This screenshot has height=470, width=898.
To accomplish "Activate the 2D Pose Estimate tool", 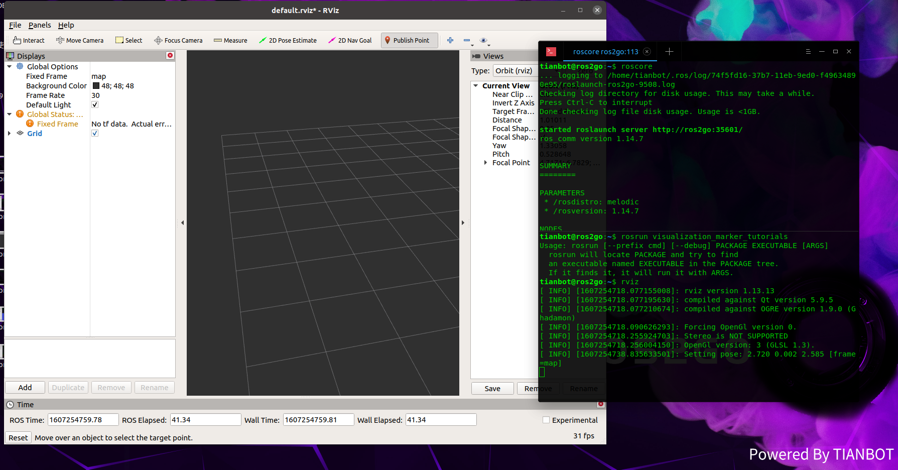I will click(x=288, y=40).
